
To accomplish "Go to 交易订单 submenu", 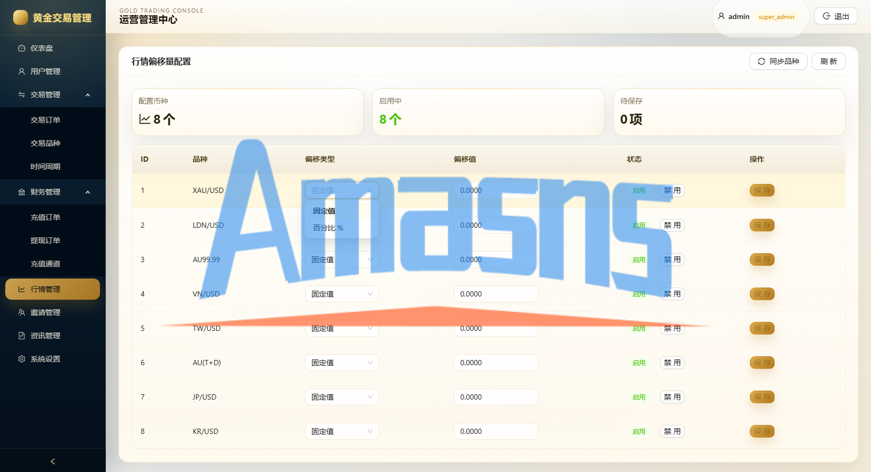I will 53,120.
